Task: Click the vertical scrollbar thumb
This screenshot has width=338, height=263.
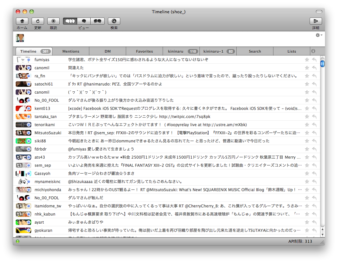Action: [x=322, y=64]
